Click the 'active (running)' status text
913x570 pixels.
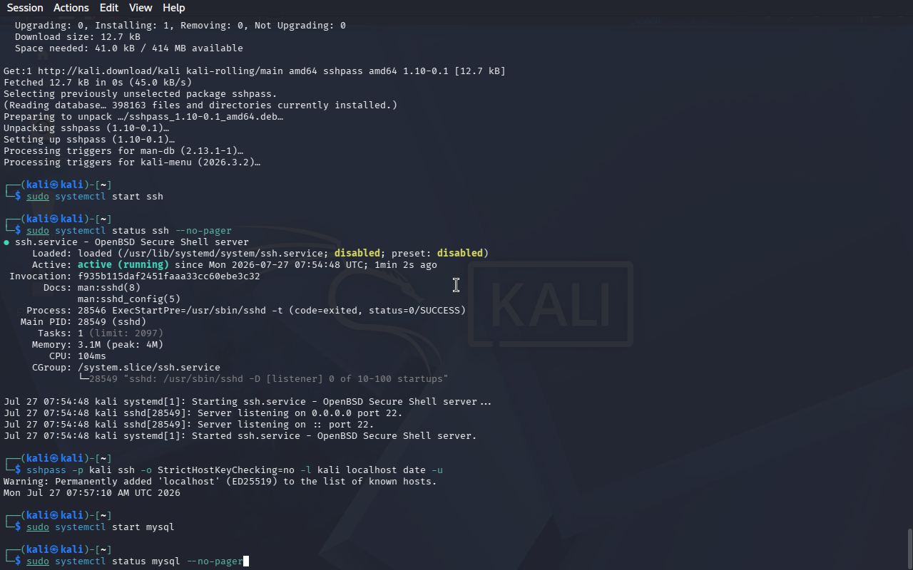123,265
